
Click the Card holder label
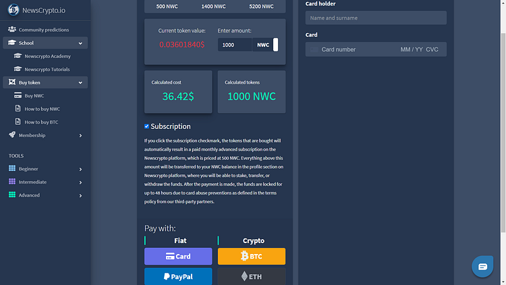(x=320, y=4)
